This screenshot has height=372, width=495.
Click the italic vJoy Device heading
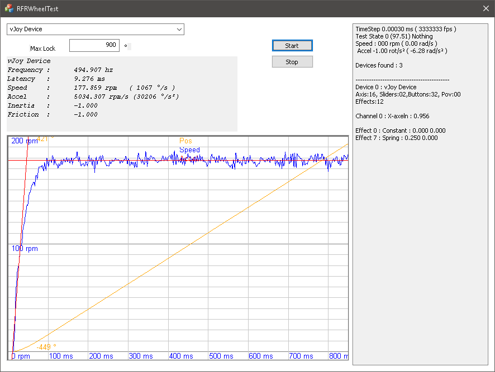click(x=29, y=61)
